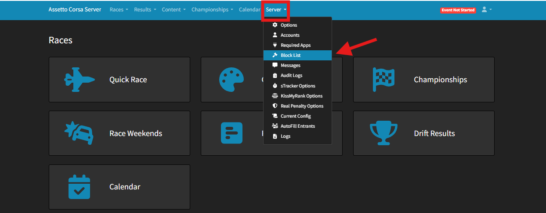Click the gavel icon beside Block List

click(275, 55)
